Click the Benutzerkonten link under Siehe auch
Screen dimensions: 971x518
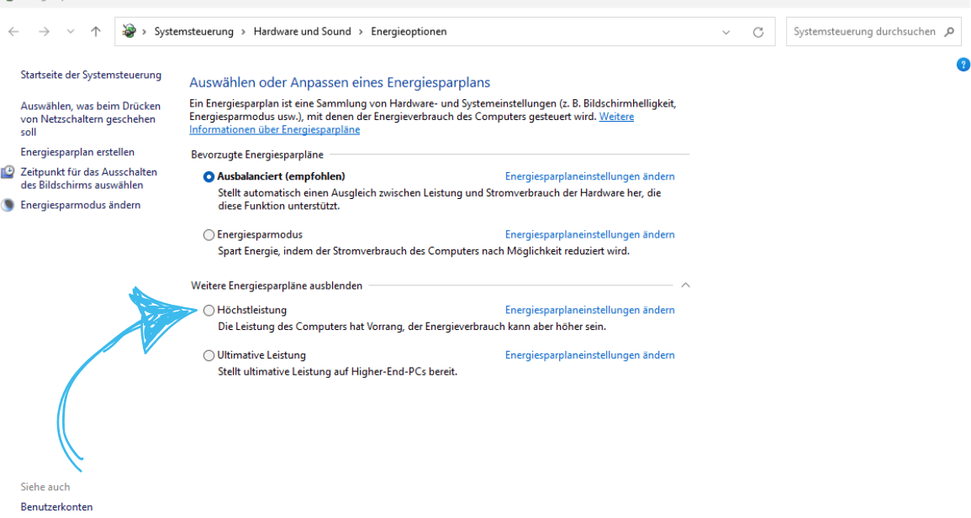click(56, 507)
